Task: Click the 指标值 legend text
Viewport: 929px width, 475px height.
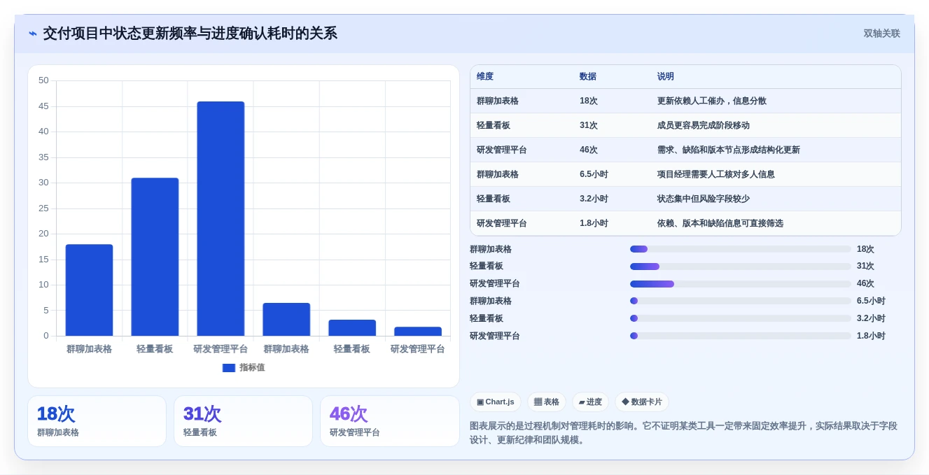Action: pyautogui.click(x=252, y=367)
